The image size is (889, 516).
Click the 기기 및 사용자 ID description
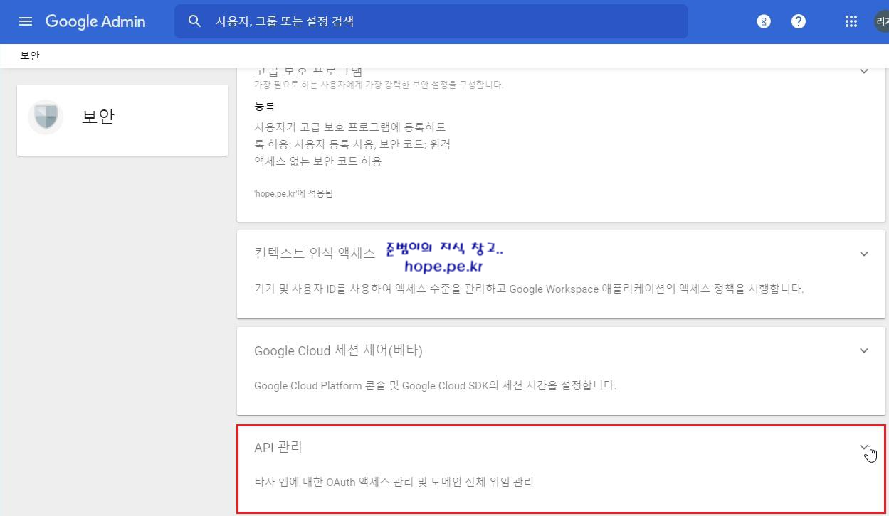coord(529,289)
